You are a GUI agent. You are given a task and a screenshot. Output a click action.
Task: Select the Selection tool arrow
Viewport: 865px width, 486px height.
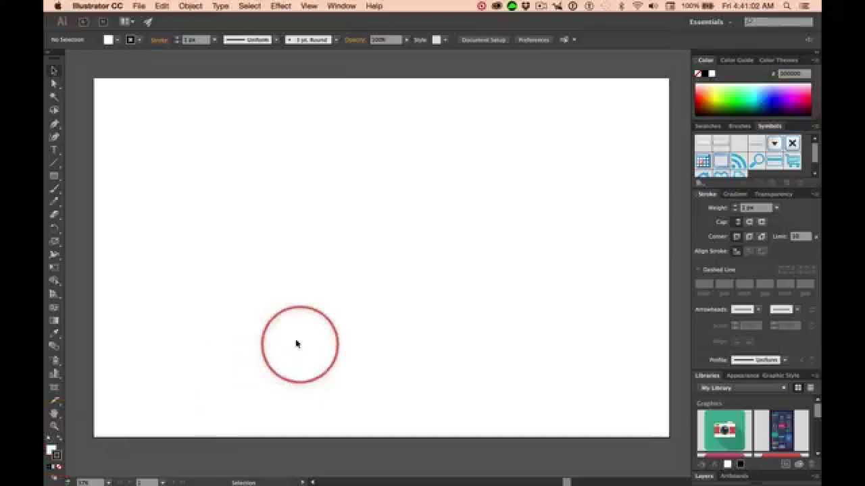tap(54, 70)
